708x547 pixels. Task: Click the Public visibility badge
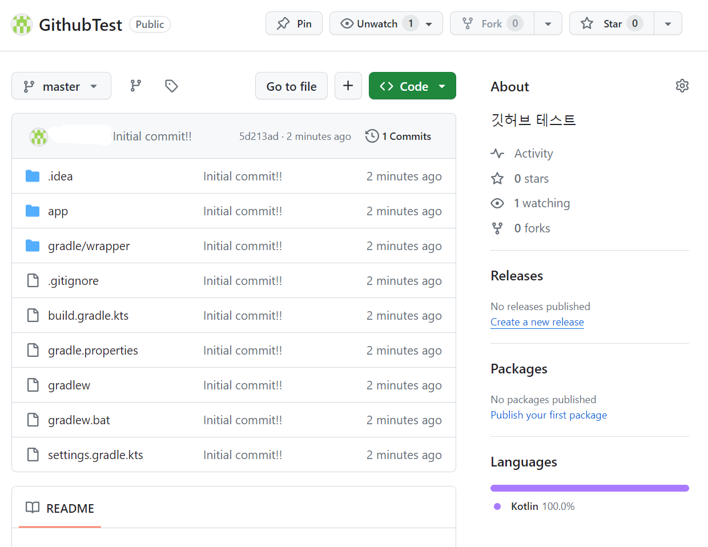(x=150, y=25)
